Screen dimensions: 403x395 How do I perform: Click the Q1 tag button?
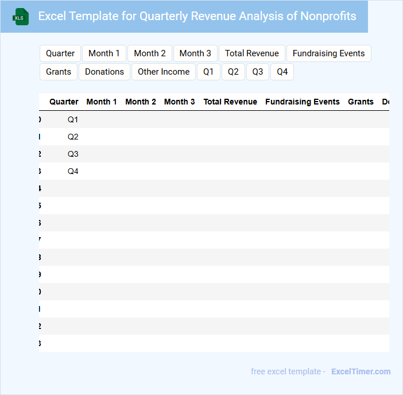(208, 72)
